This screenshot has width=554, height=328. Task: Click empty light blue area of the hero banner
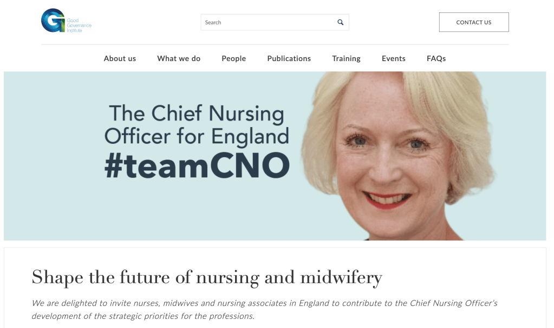[53, 156]
